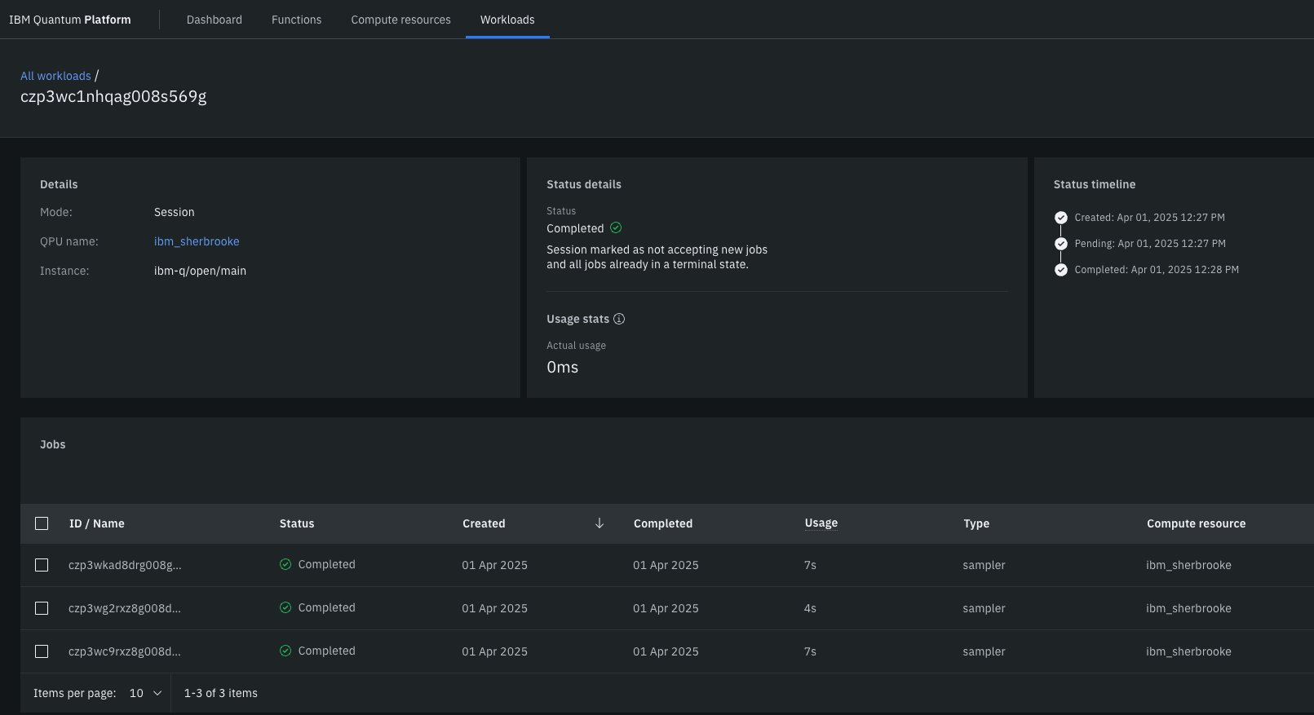
Task: Toggle the select-all jobs checkbox
Action: click(x=42, y=523)
